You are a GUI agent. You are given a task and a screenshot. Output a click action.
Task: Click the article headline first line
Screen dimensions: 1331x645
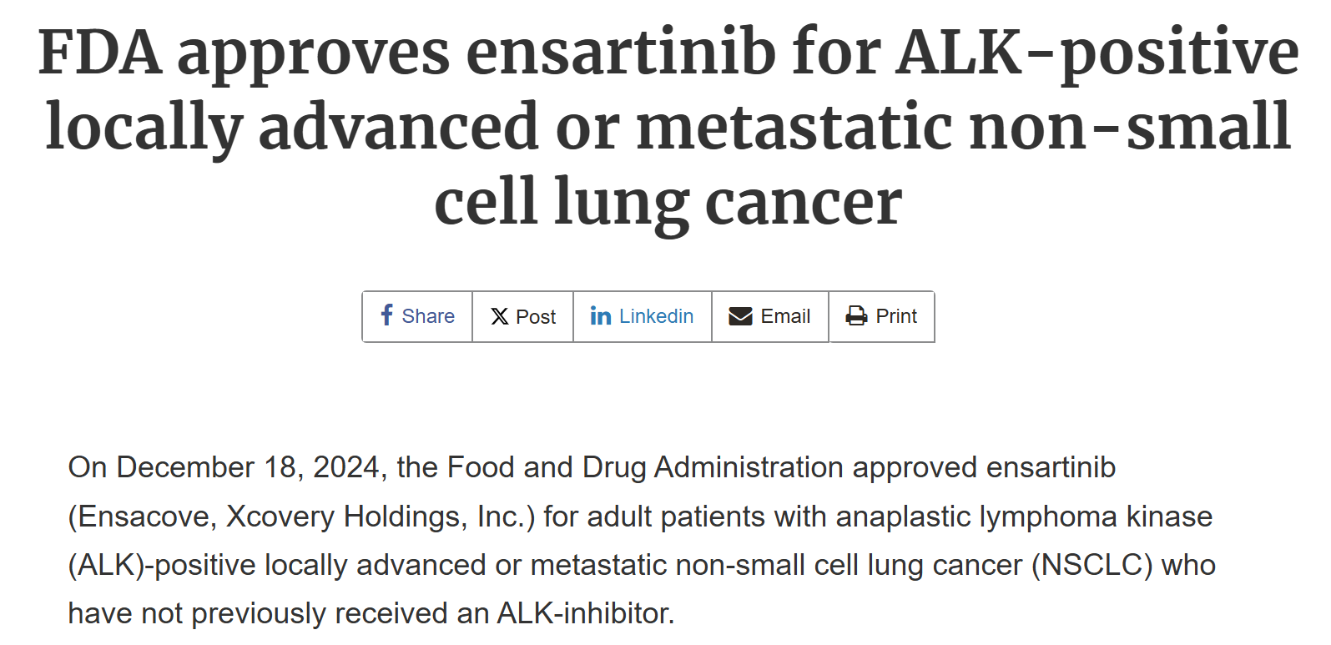coord(668,53)
